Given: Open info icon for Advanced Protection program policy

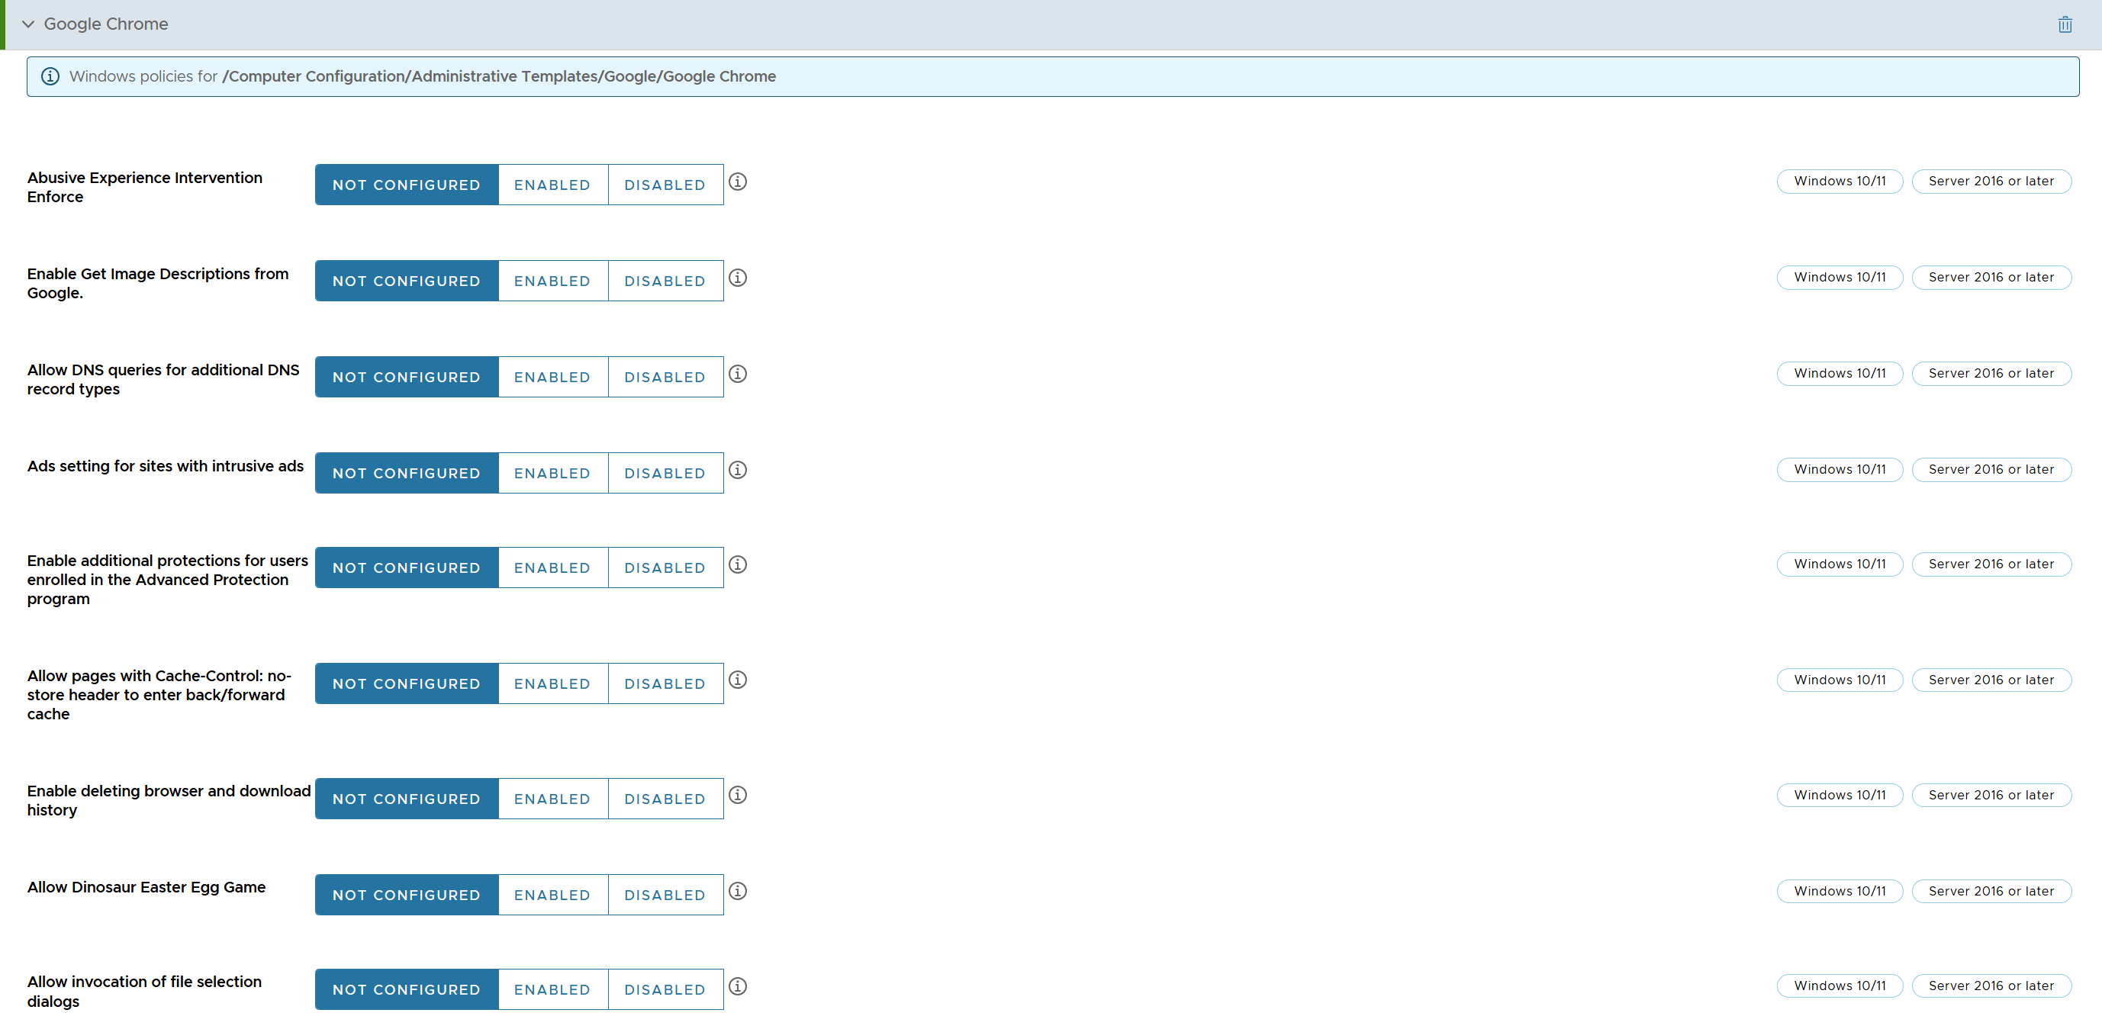Looking at the screenshot, I should 738,565.
